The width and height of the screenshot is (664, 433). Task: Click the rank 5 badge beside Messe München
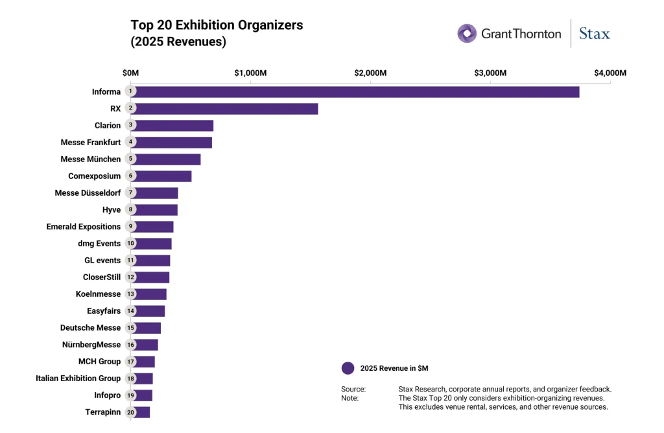[130, 159]
